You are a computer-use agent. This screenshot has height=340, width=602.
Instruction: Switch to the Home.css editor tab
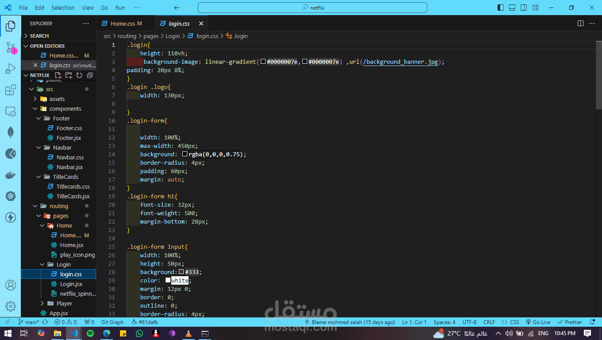(x=126, y=23)
